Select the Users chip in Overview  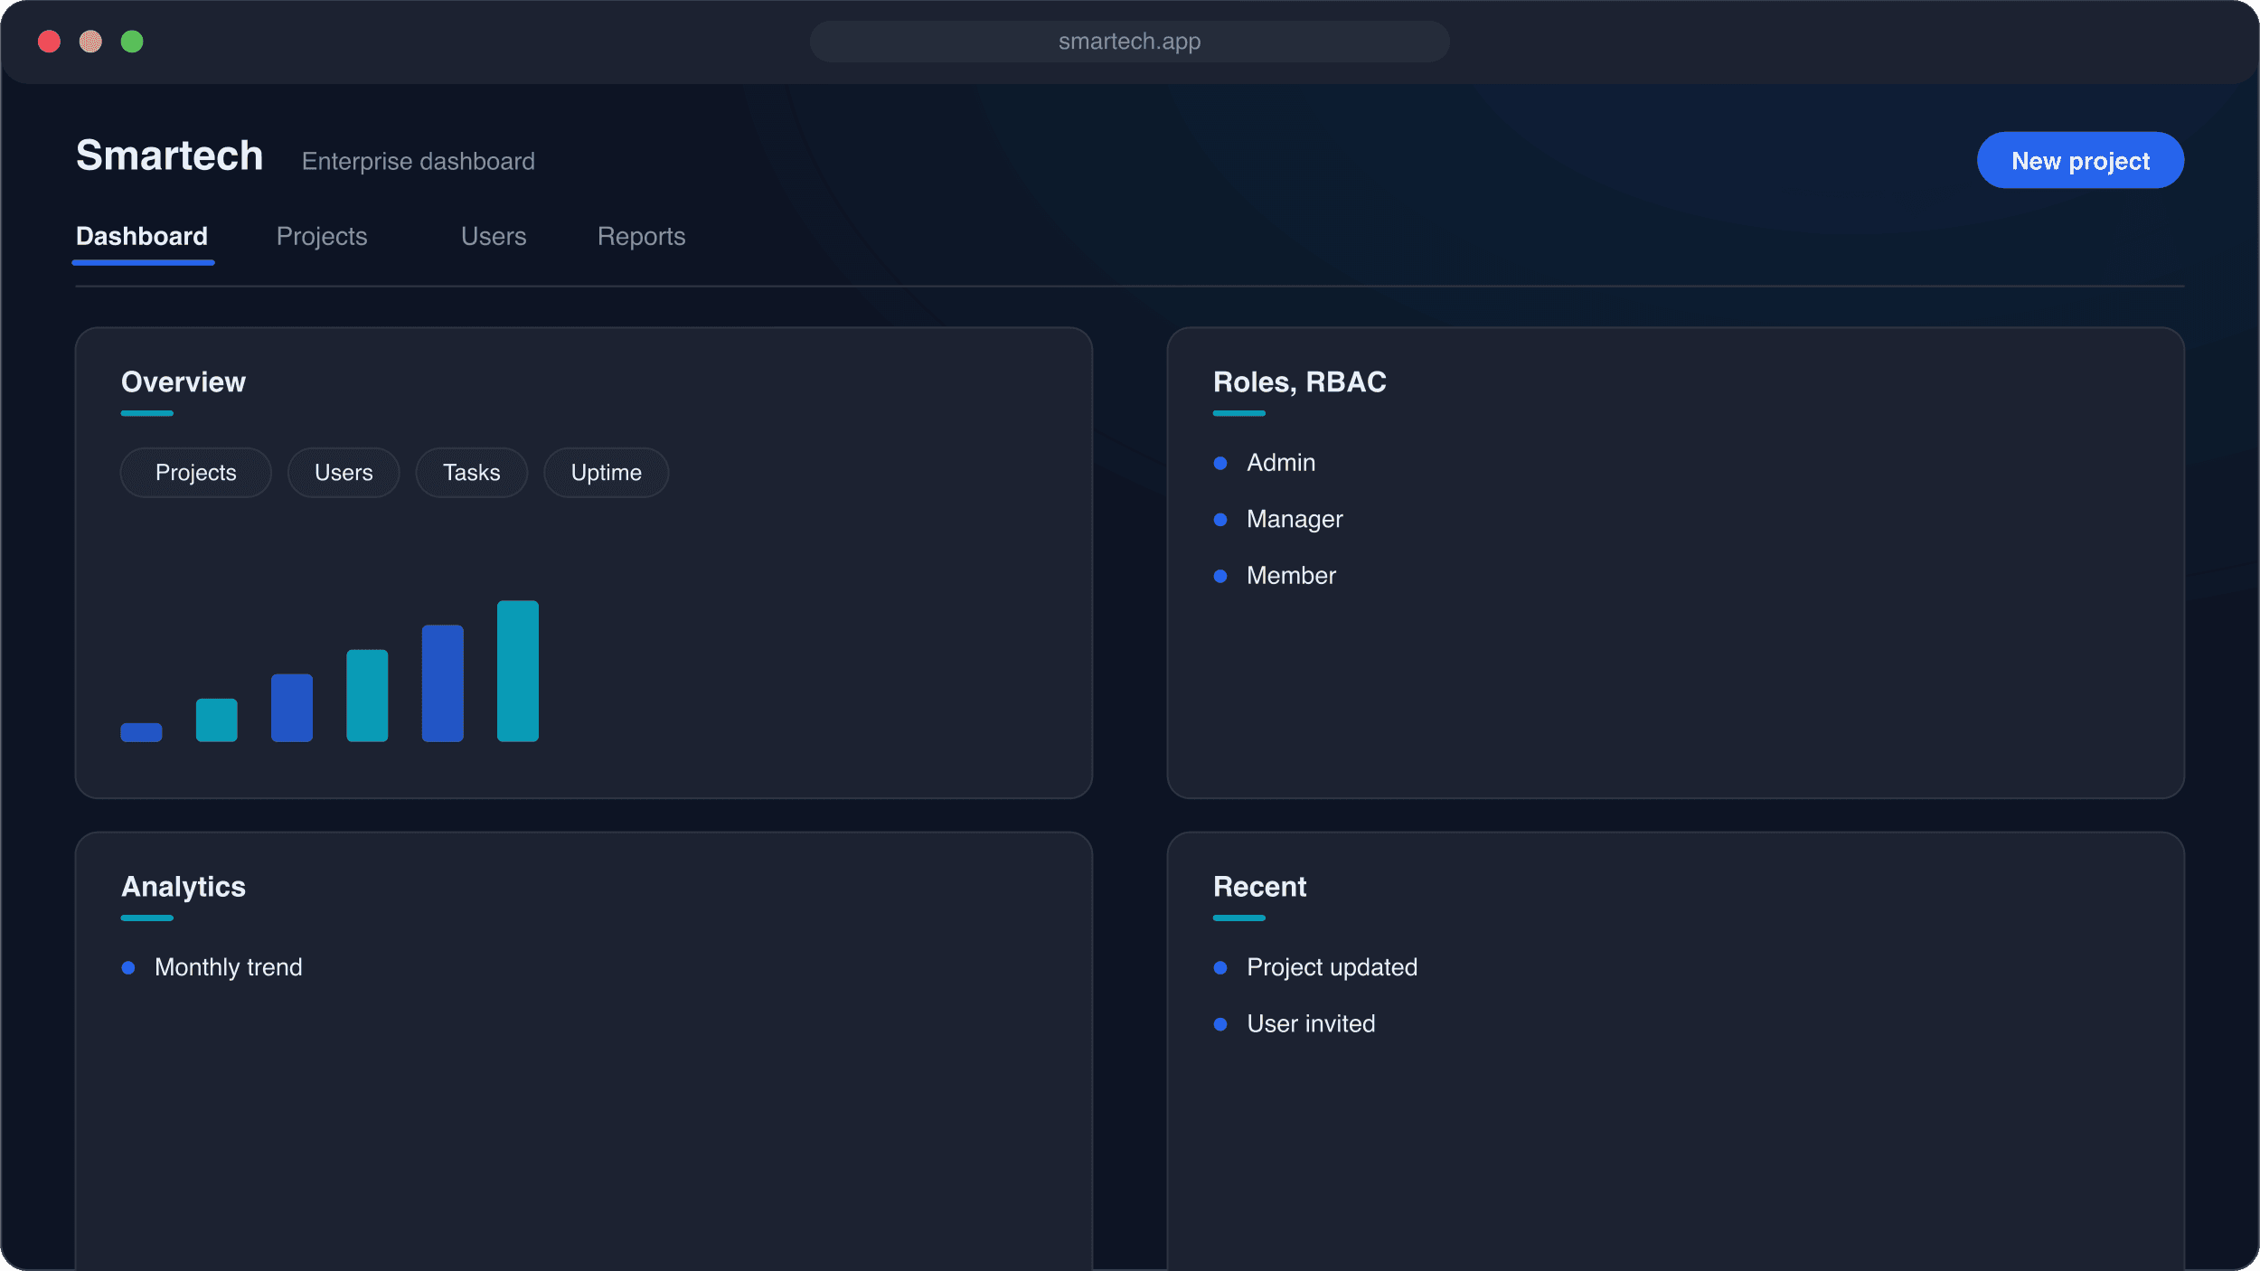[344, 473]
